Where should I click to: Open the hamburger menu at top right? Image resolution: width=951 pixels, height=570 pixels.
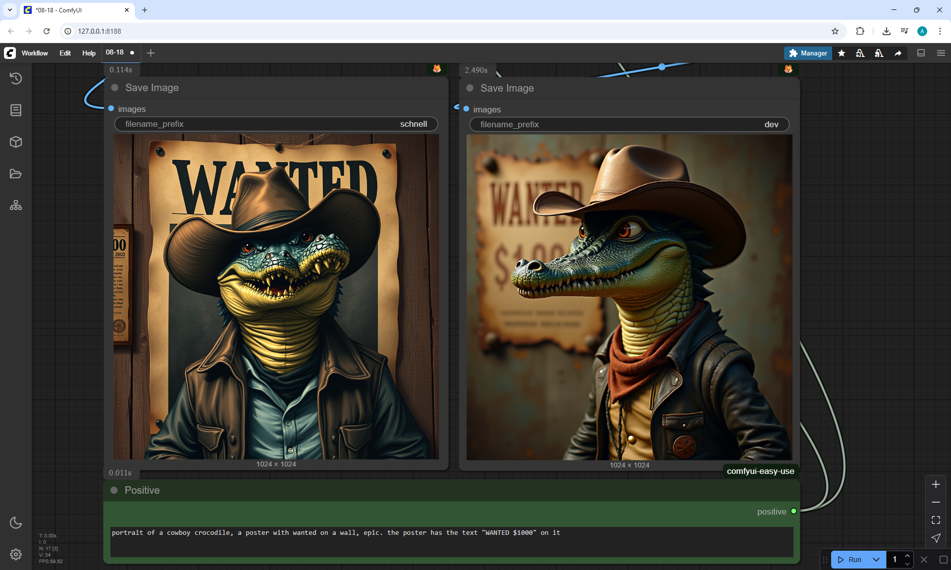[941, 53]
